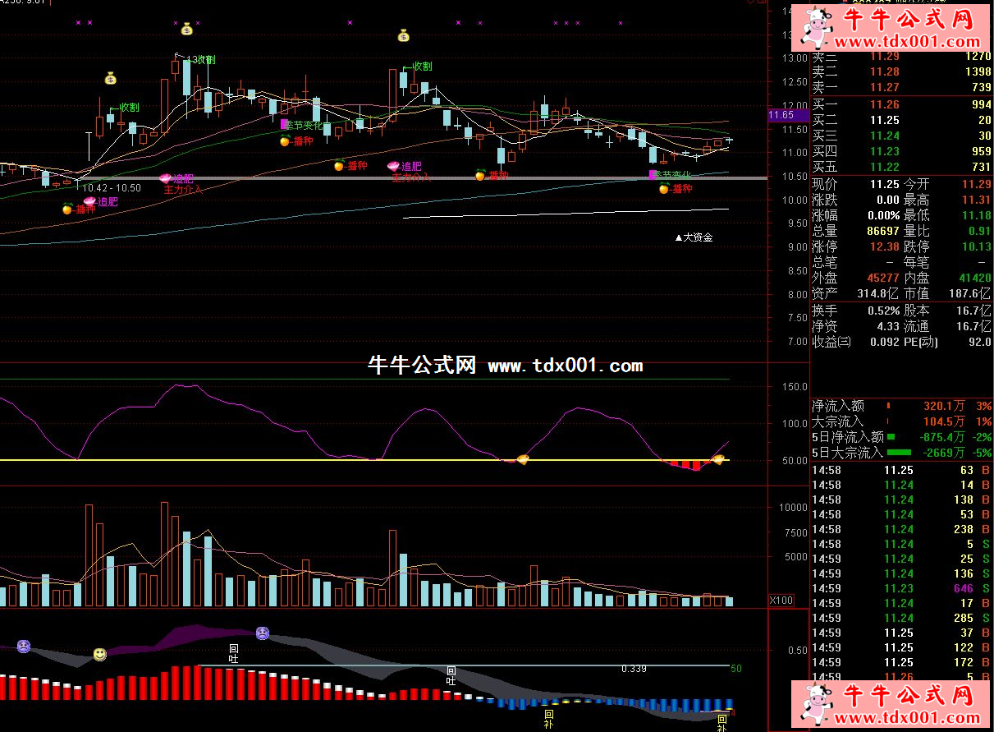Click the rightmost 播种 orange fruit icon
Viewport: 994px width, 732px height.
664,189
